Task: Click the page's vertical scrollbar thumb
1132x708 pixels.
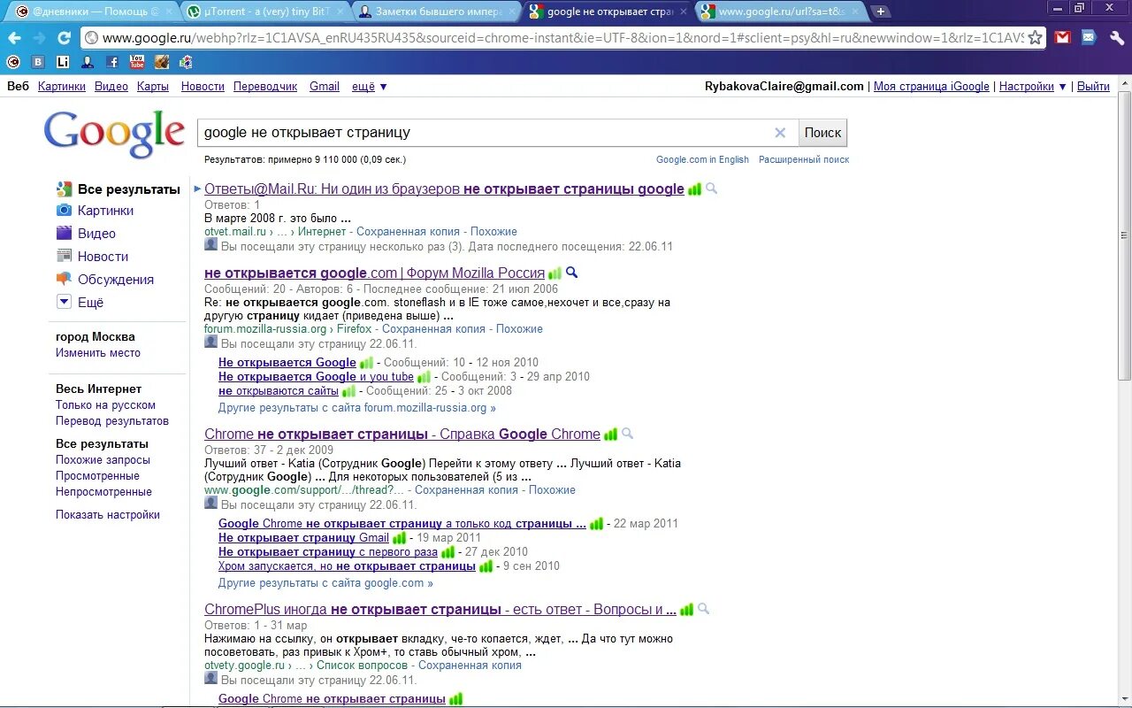Action: tap(1124, 235)
